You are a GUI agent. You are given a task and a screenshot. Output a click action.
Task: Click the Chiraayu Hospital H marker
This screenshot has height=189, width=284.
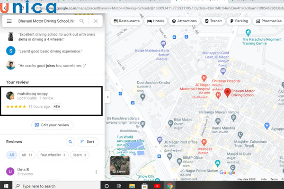point(218,95)
